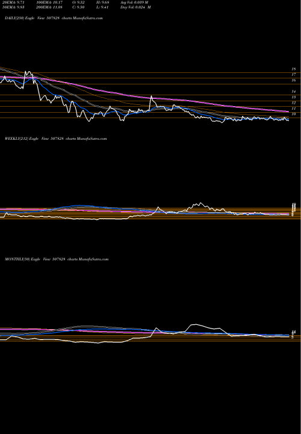Click the 14 price axis label on daily chart
The width and height of the screenshot is (301, 434).
(x=294, y=92)
